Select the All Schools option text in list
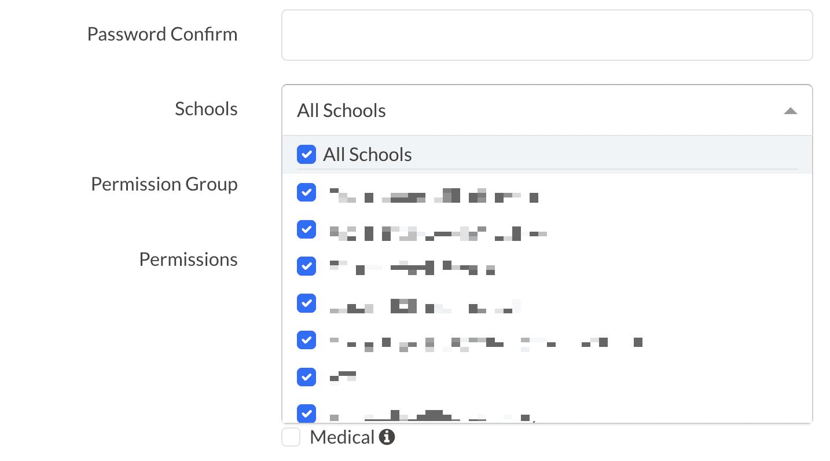Screen dimensions: 830x461 (368, 155)
